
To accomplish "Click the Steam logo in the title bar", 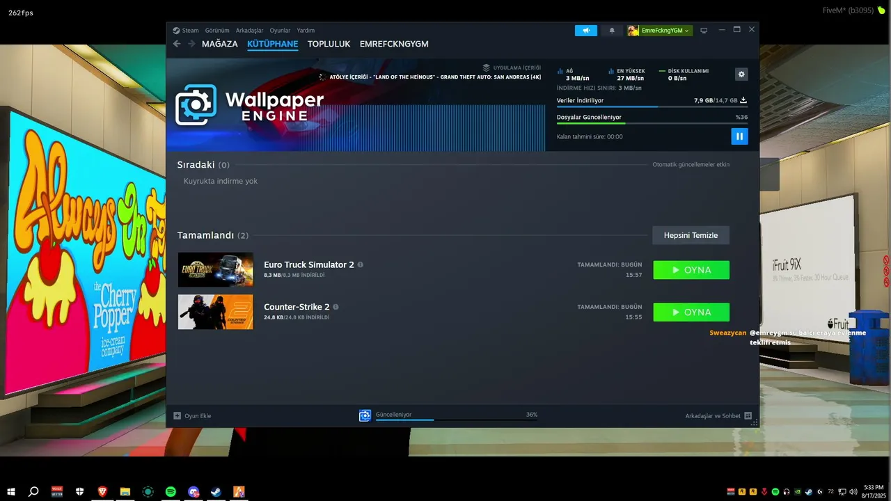I will [x=176, y=31].
